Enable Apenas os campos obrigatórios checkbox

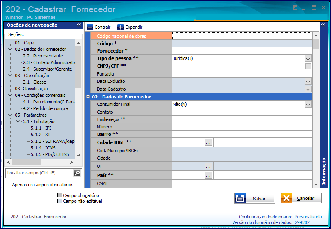tap(9, 185)
